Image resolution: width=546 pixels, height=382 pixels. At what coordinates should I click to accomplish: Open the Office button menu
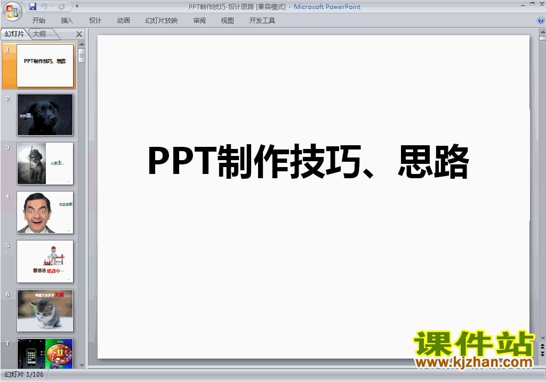coord(12,11)
